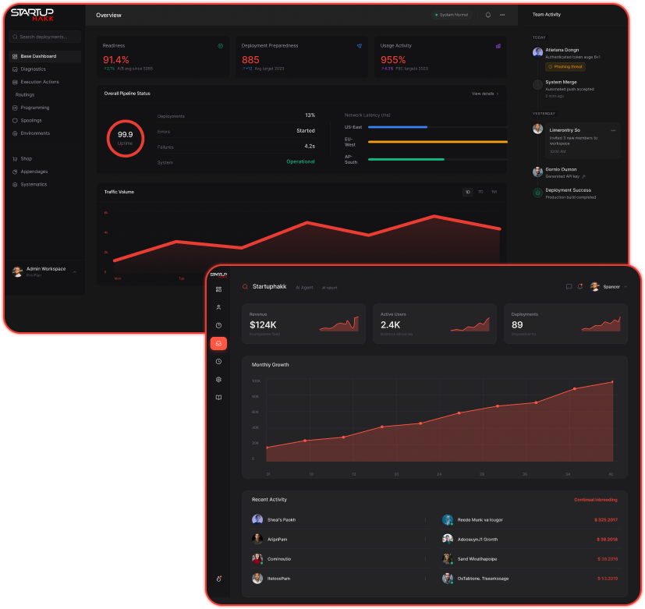The image size is (645, 609).
Task: Open the Spancer user dropdown
Action: coord(610,287)
